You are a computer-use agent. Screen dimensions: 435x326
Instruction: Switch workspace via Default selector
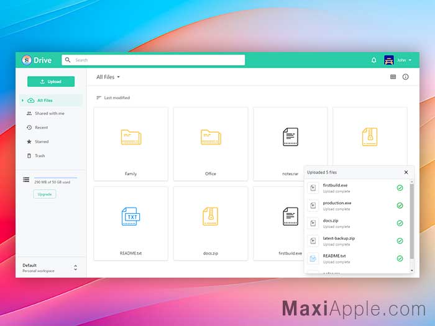(50, 268)
